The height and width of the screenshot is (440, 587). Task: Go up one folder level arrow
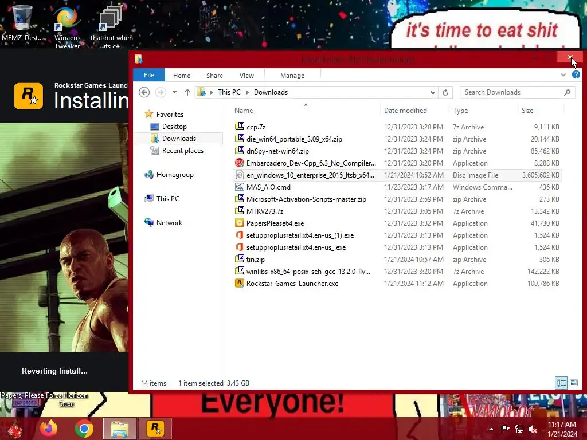coord(187,92)
